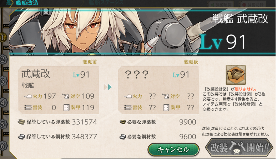
Task: Click the 装甲 armor icon under 変更前
Action: click(66, 107)
